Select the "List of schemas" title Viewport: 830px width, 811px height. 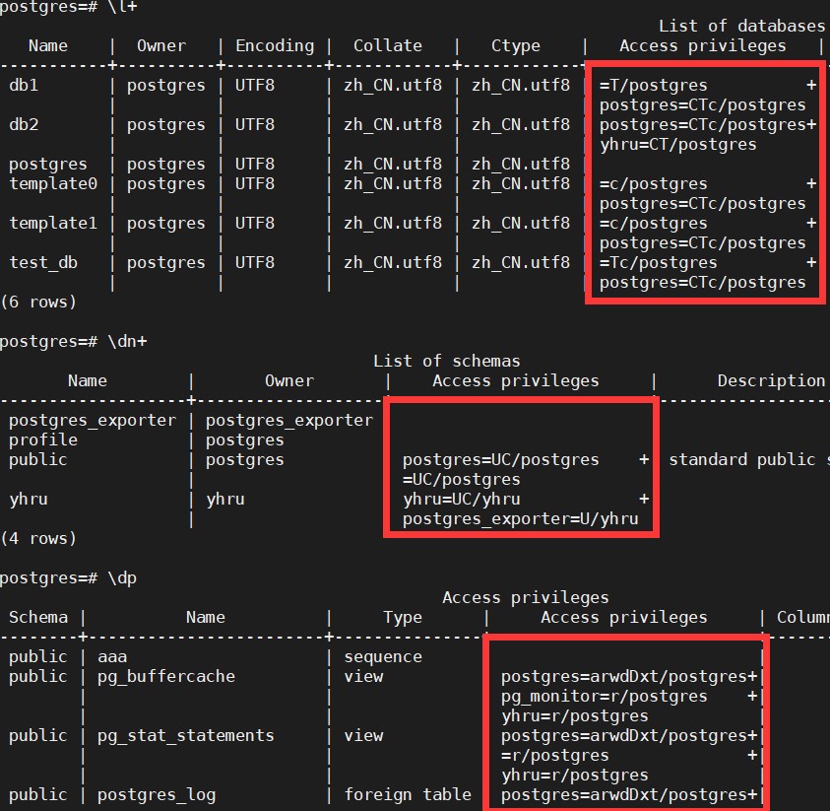pyautogui.click(x=446, y=361)
